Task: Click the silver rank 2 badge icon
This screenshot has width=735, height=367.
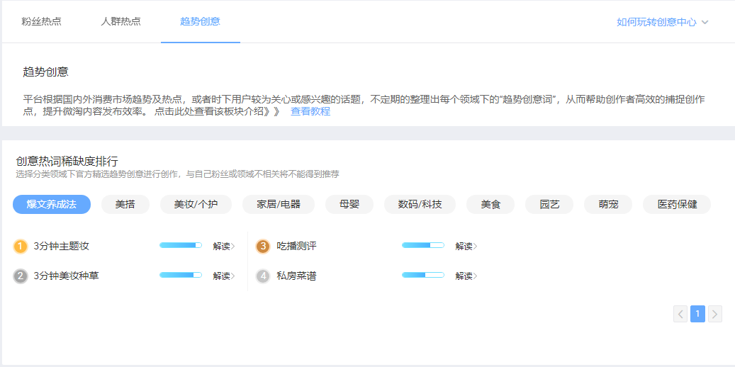Action: [x=21, y=276]
